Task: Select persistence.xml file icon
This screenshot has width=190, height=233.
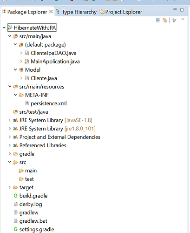Action: pos(27,103)
